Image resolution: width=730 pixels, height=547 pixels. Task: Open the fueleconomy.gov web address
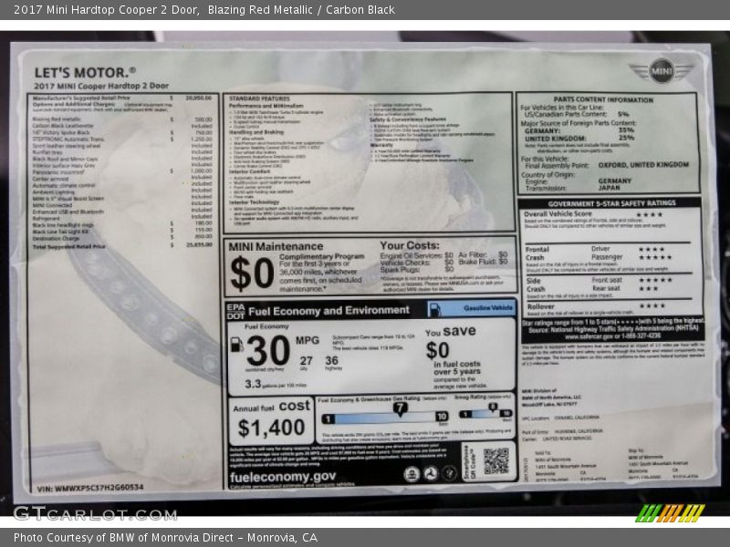tap(283, 477)
